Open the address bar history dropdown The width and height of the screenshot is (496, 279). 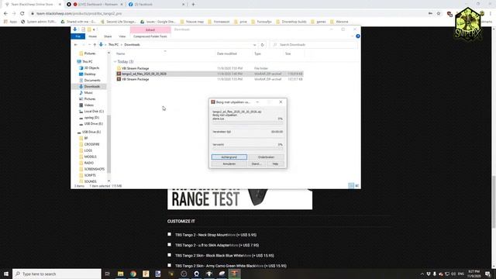tap(255, 45)
